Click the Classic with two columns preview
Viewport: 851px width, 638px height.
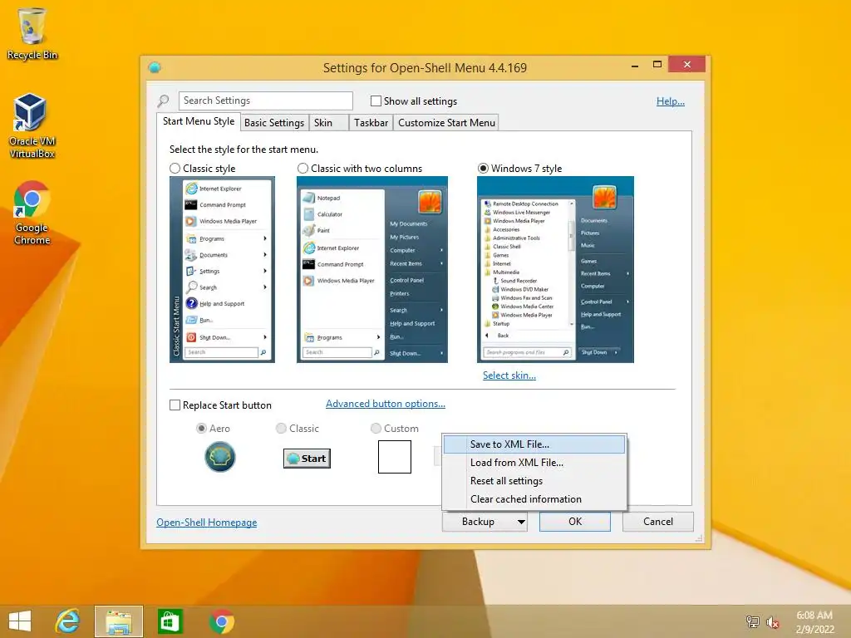pyautogui.click(x=372, y=270)
